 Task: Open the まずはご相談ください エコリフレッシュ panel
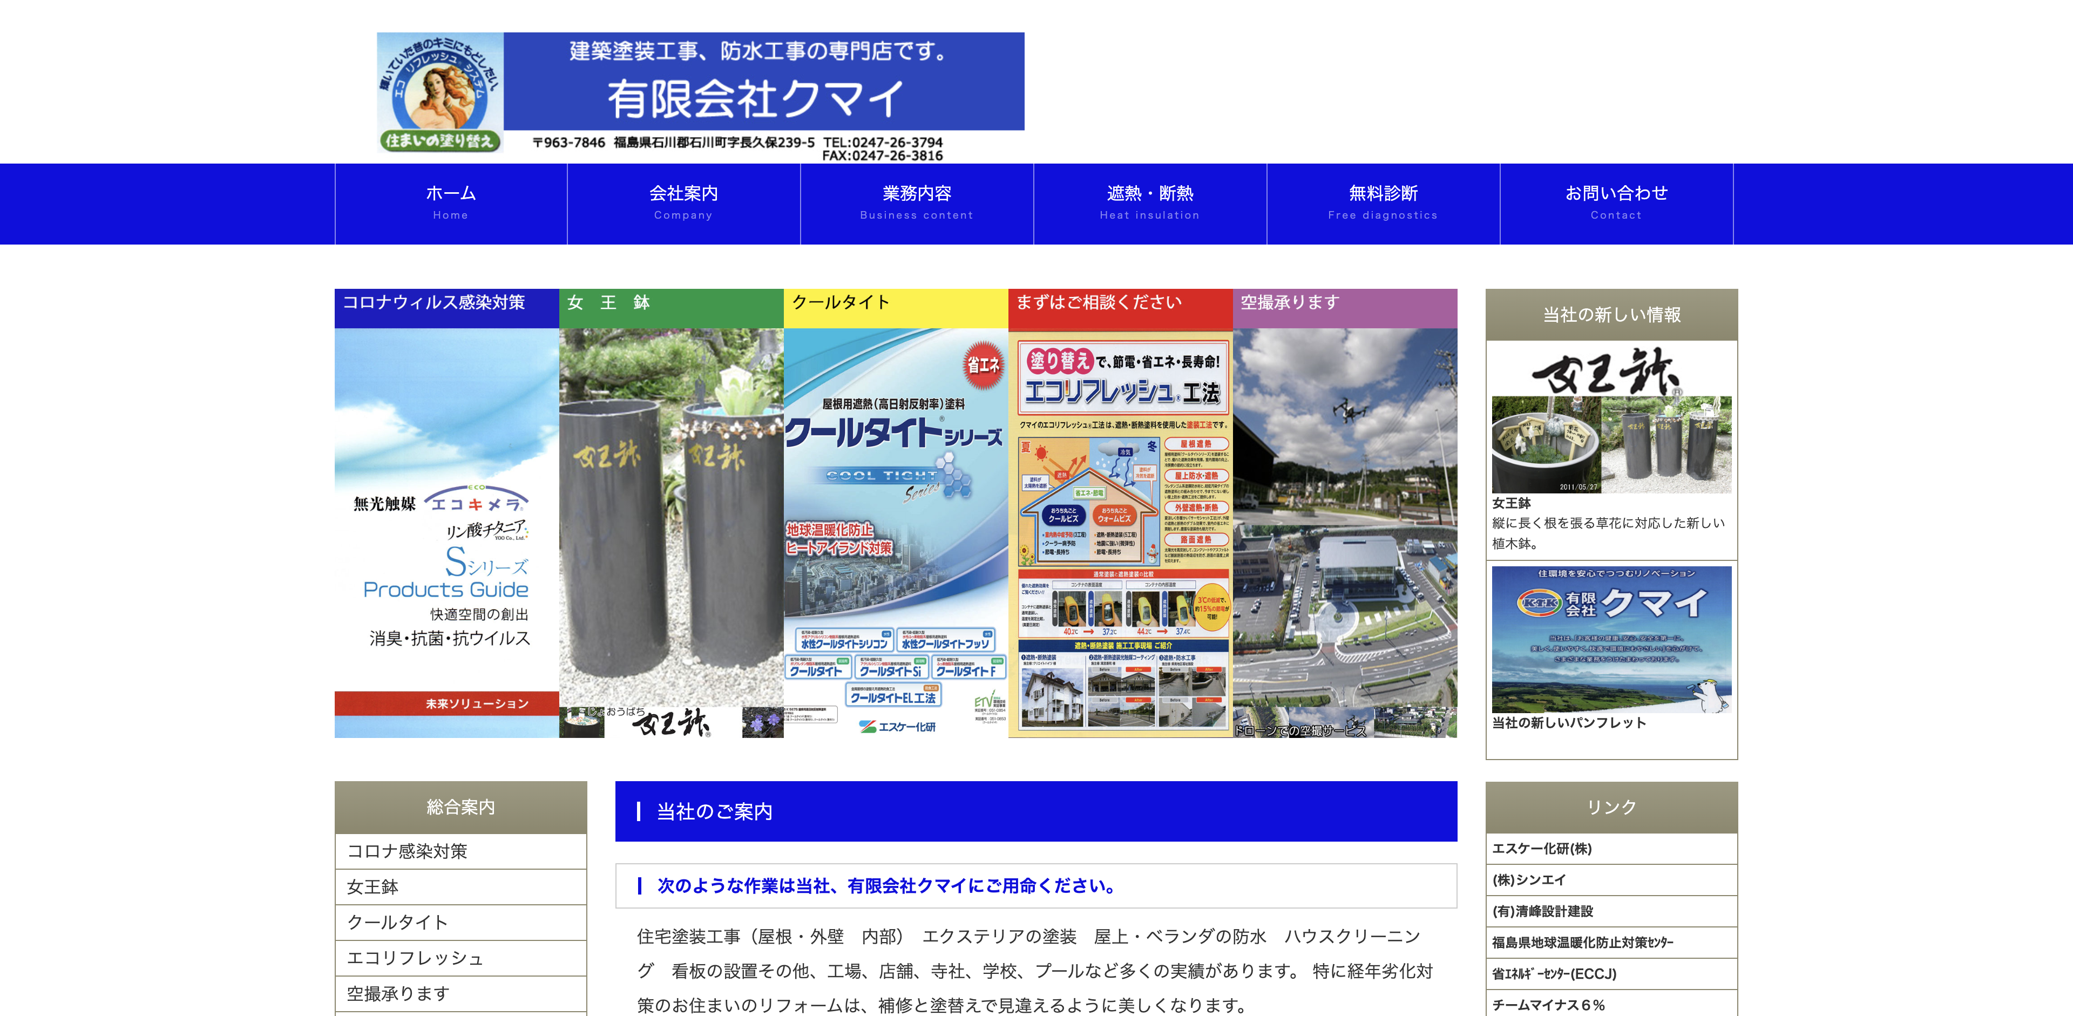1120,513
